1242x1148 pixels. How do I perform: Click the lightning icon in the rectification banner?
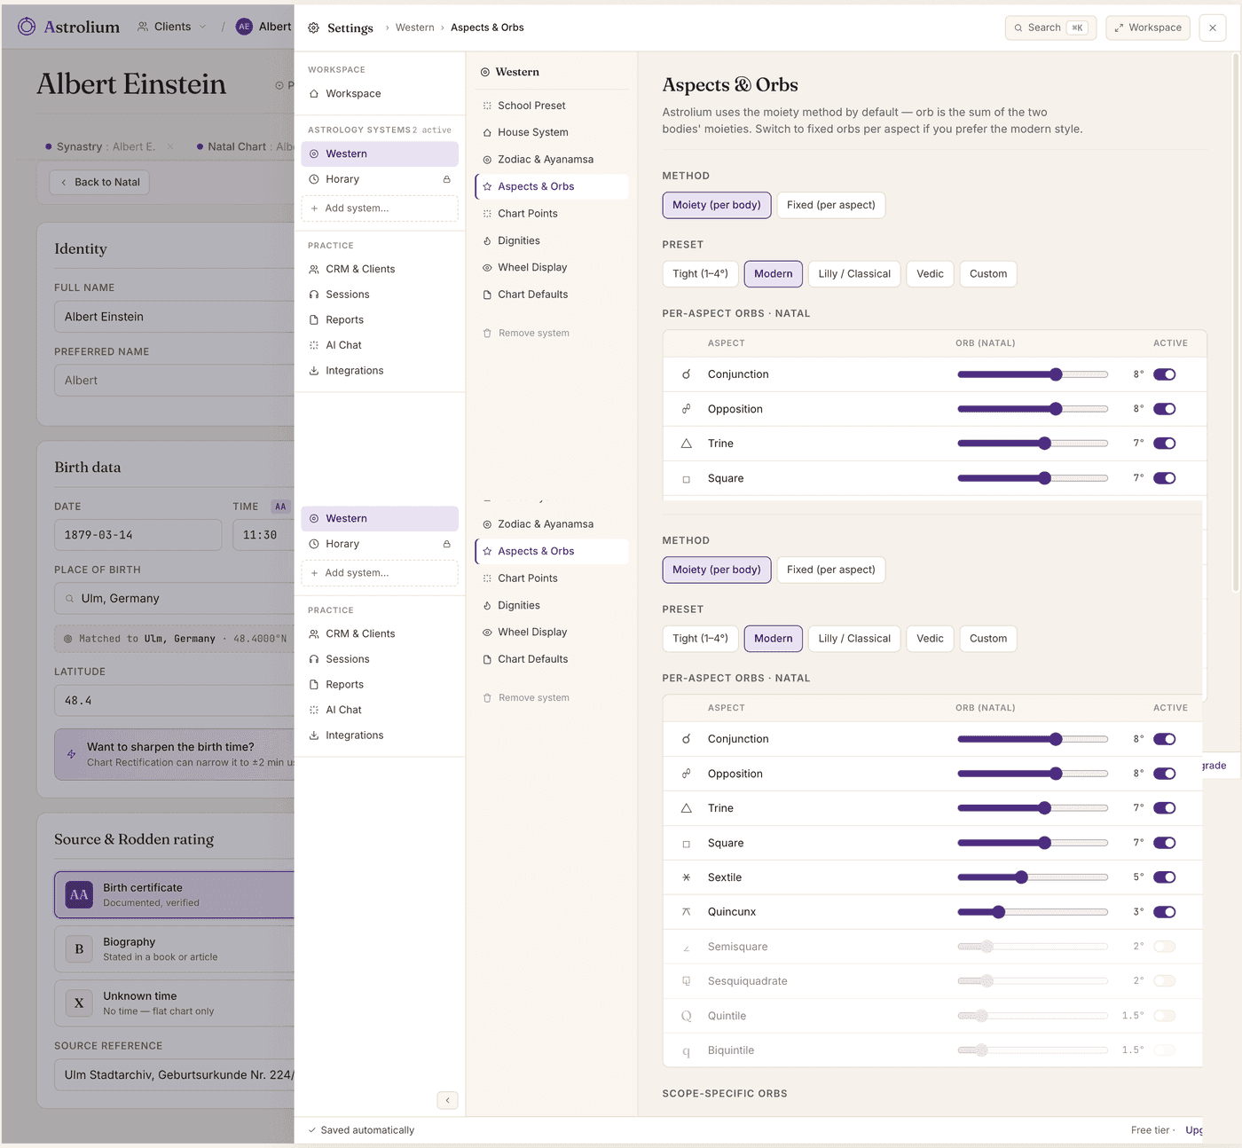(72, 754)
